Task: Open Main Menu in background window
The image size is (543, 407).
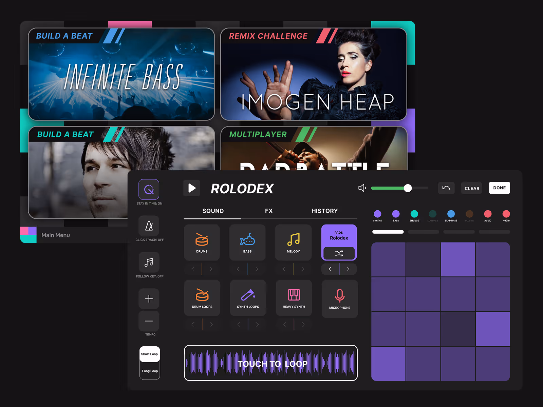Action: pyautogui.click(x=56, y=235)
